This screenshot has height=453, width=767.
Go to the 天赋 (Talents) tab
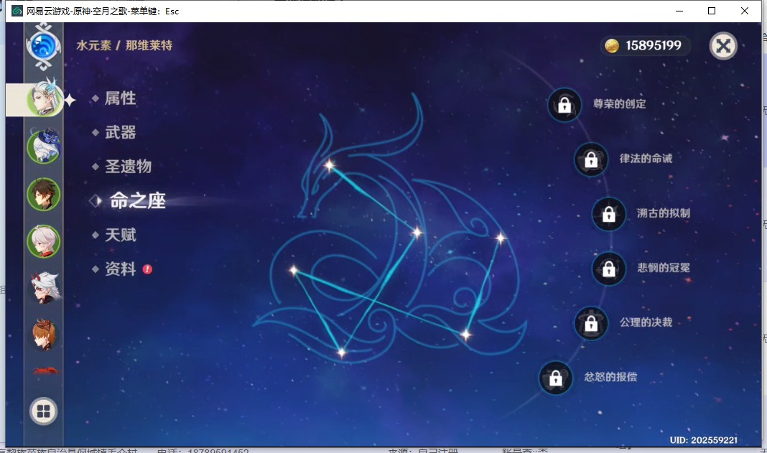120,235
